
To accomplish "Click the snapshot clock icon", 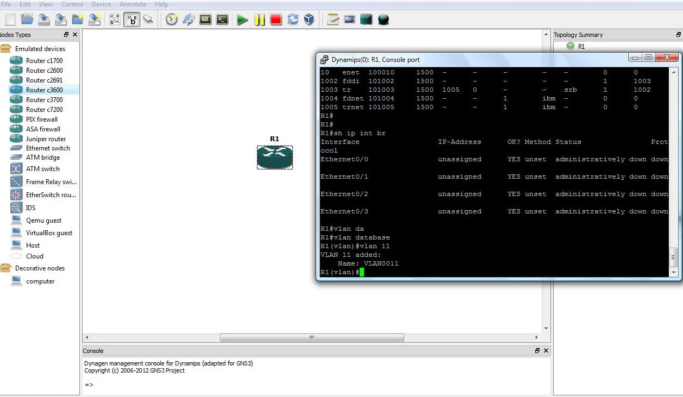I will (x=172, y=20).
